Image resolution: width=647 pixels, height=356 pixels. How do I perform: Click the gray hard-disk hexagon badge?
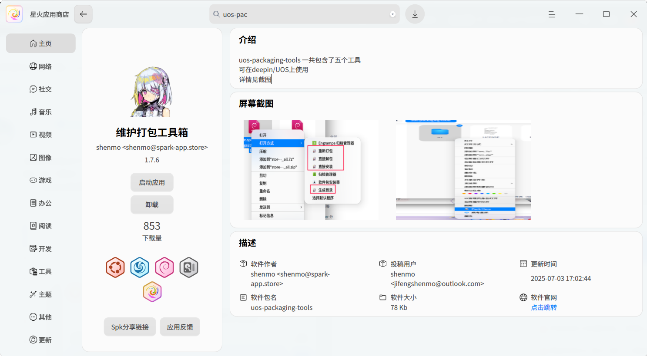189,267
